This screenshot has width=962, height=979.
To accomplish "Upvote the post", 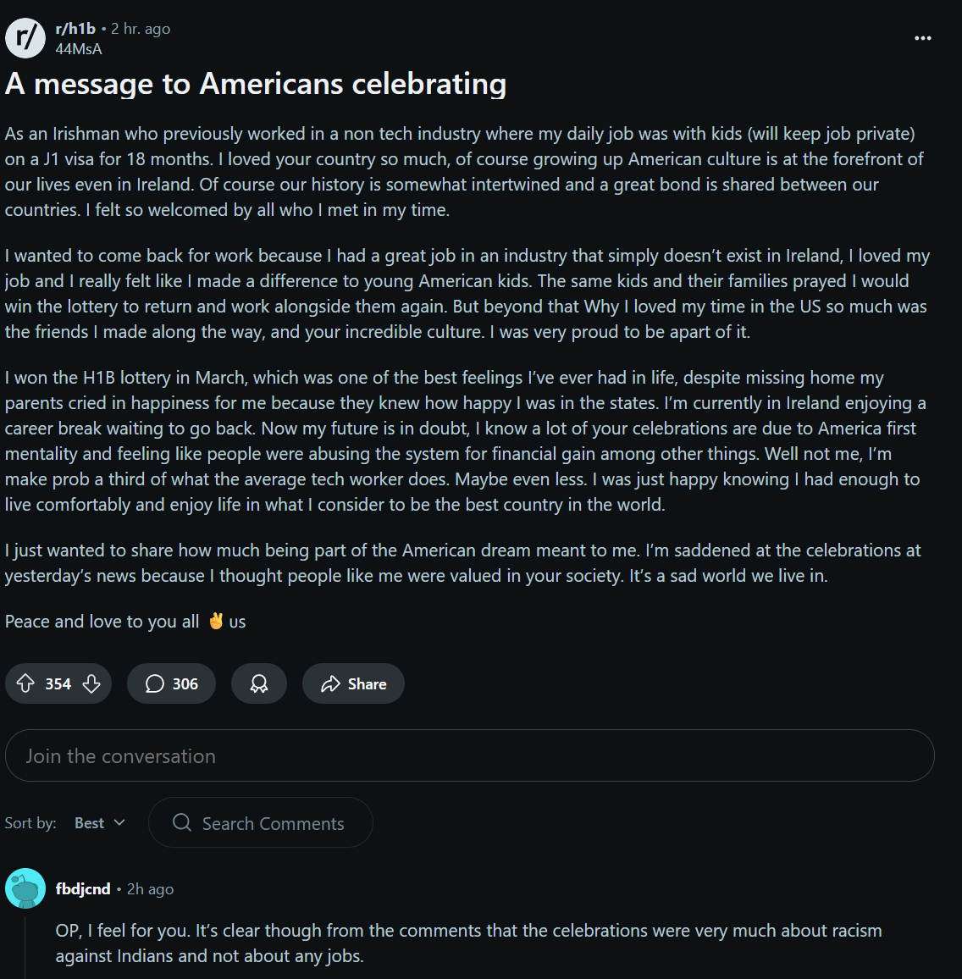I will pyautogui.click(x=25, y=683).
